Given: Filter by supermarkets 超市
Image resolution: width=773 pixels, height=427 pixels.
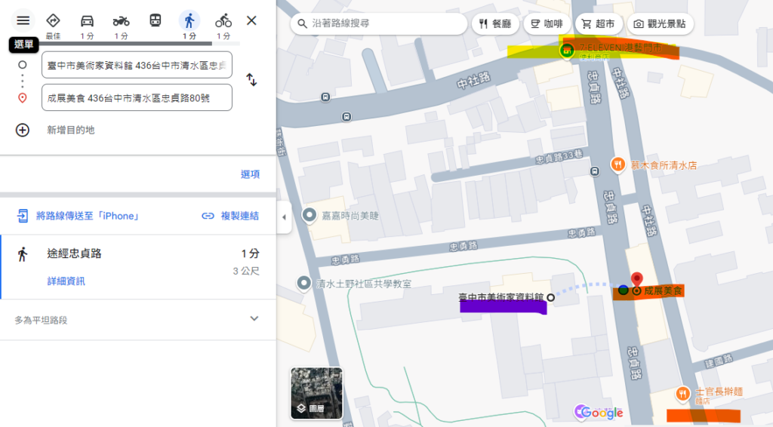Looking at the screenshot, I should tap(598, 23).
